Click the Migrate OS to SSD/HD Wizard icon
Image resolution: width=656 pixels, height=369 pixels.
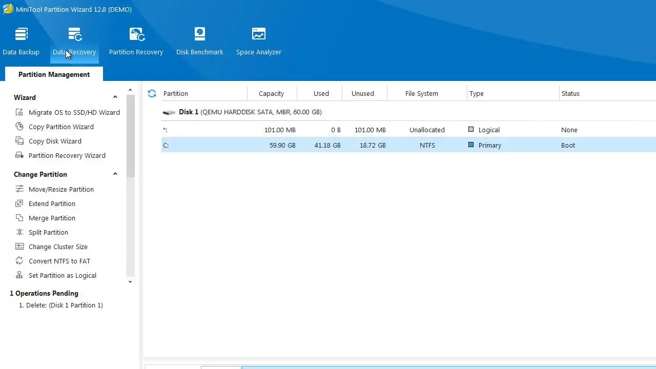click(x=19, y=112)
